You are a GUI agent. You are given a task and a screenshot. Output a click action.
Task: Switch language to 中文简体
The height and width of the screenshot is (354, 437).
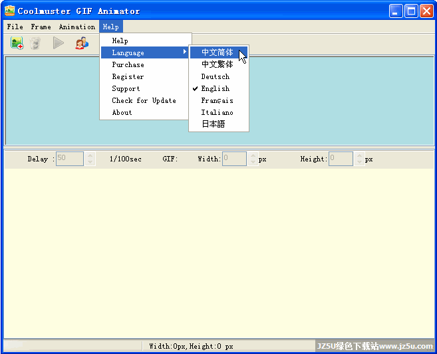219,52
